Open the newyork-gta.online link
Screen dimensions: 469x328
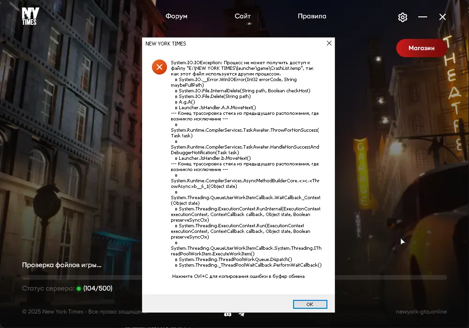(x=421, y=312)
